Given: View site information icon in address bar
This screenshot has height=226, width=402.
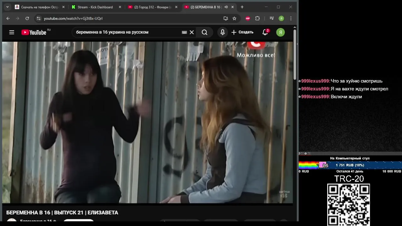Looking at the screenshot, I should [x=39, y=19].
